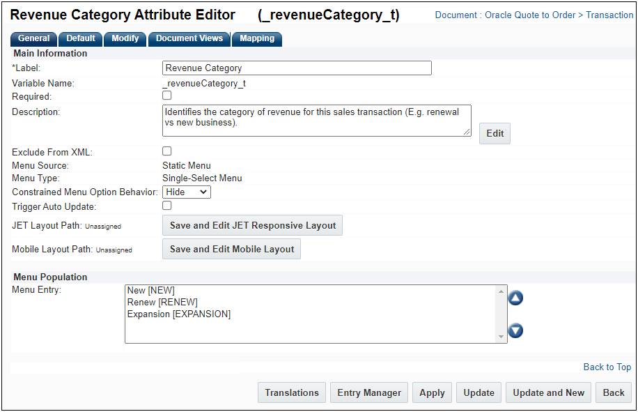Select the Default tab

click(x=81, y=39)
